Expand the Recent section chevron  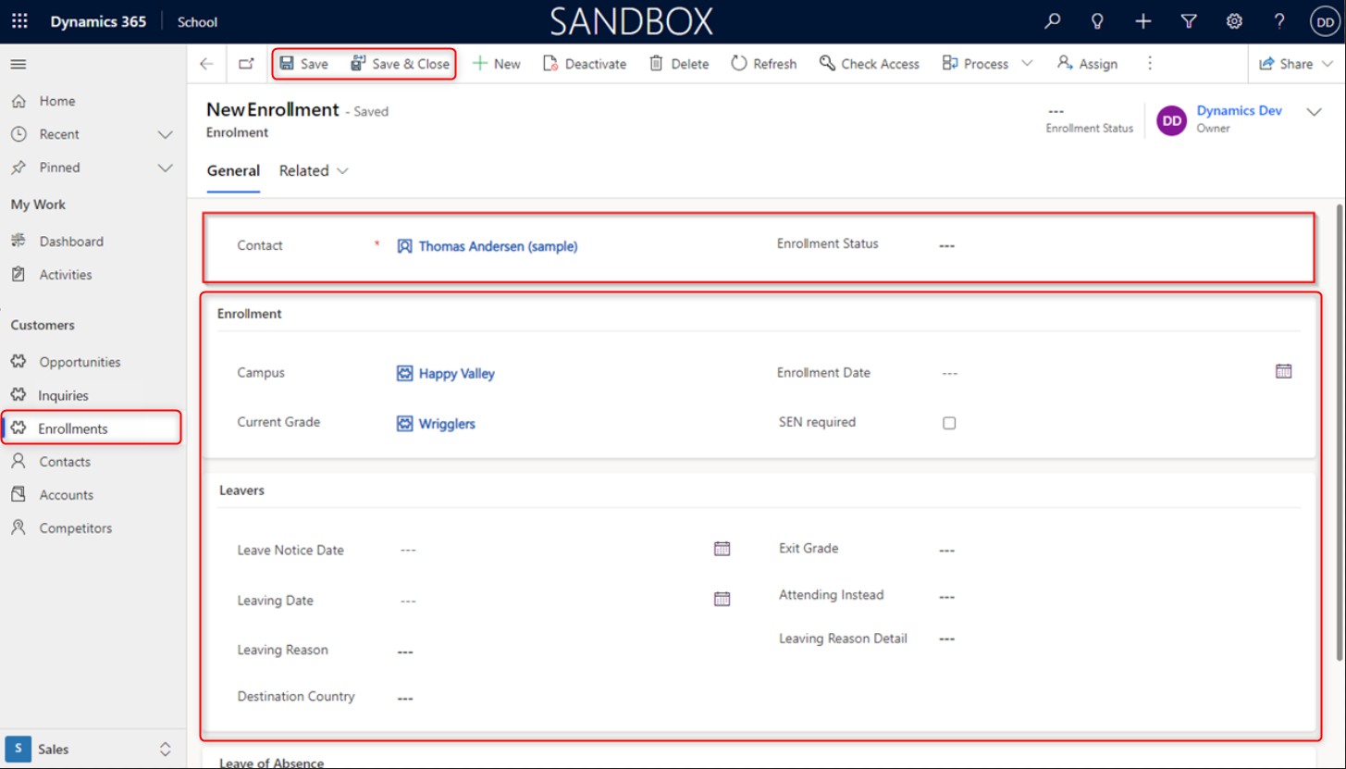tap(165, 134)
